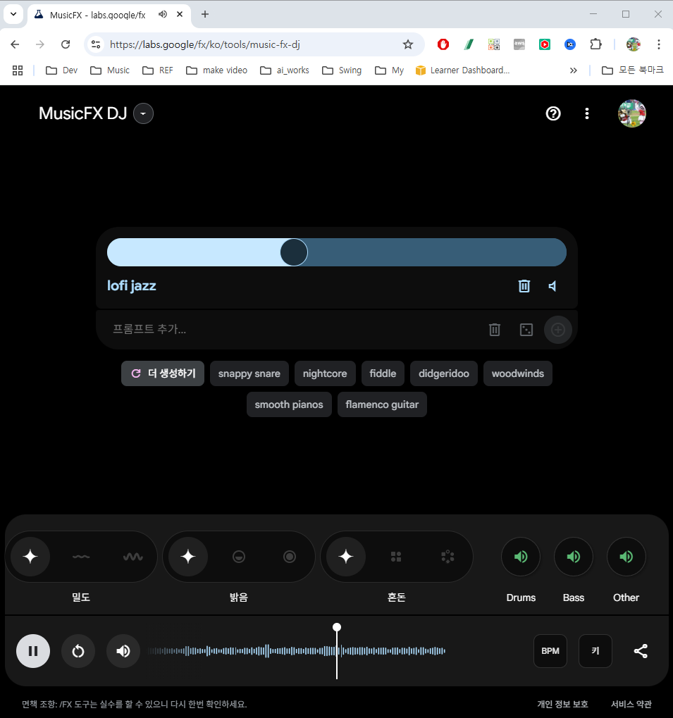Open the 키 (key) setting
This screenshot has width=673, height=718.
pos(595,651)
